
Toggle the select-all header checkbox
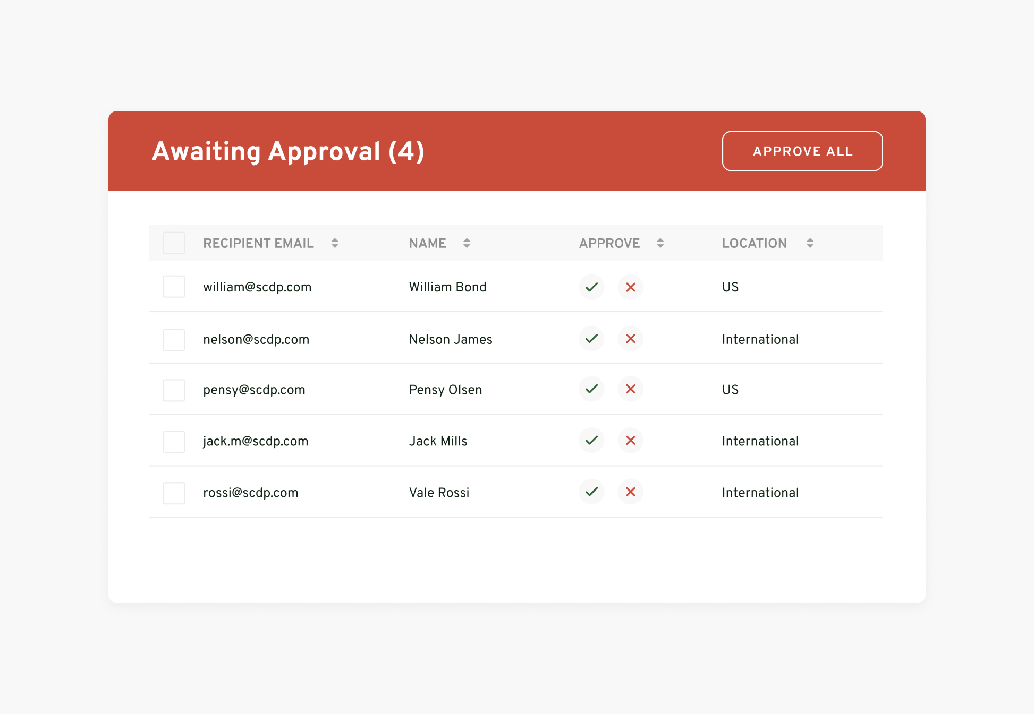[x=174, y=243]
